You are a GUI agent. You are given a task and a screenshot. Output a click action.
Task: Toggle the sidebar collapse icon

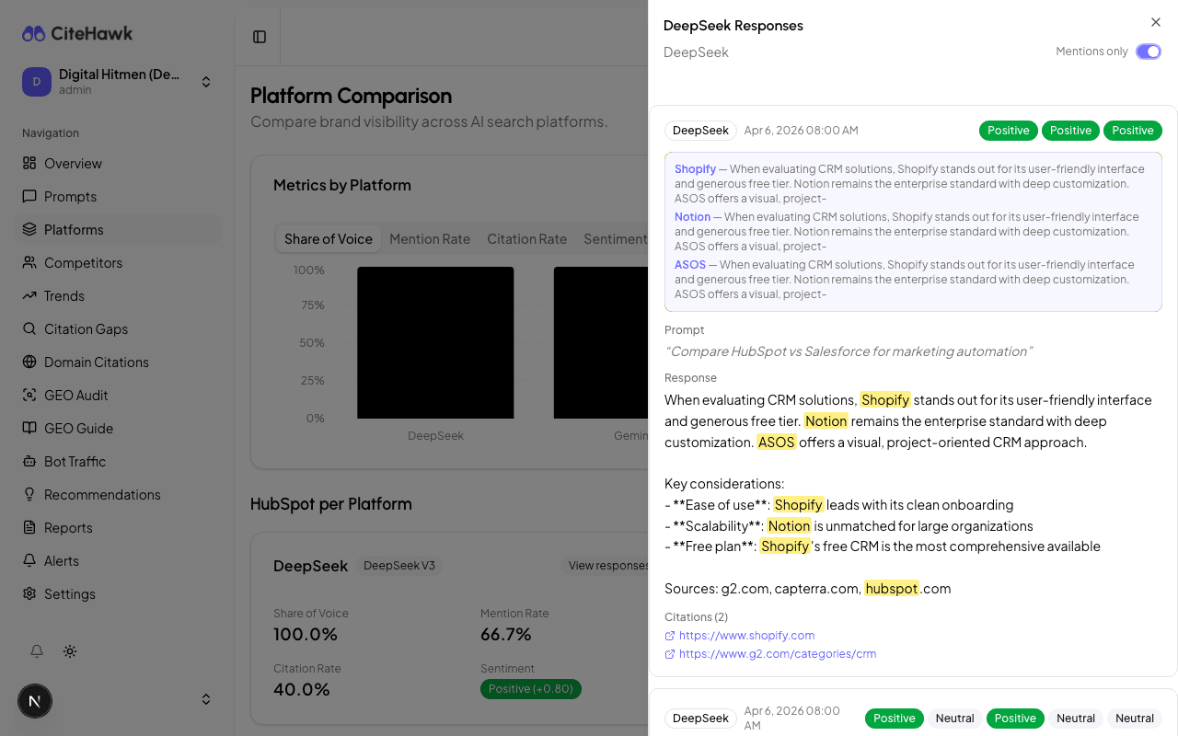pyautogui.click(x=259, y=37)
